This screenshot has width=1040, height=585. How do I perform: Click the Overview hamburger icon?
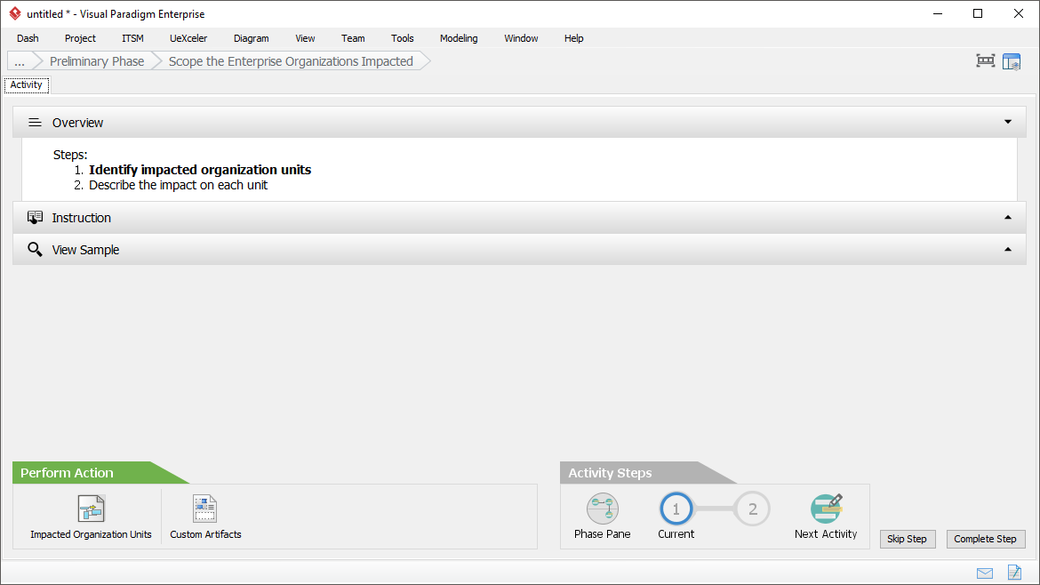(36, 123)
